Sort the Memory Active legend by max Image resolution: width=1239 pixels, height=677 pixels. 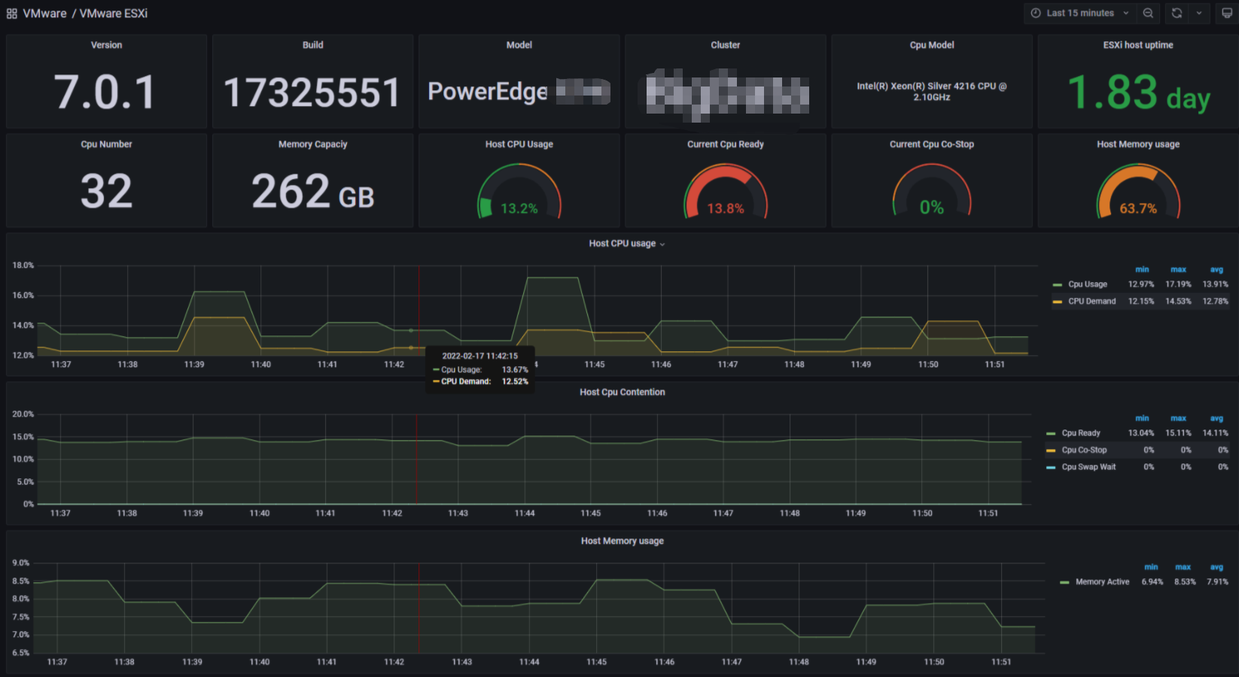[x=1183, y=567]
